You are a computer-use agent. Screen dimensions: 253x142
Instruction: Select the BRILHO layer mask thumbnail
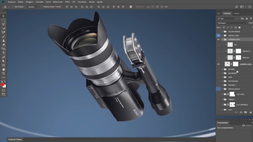(x=238, y=58)
